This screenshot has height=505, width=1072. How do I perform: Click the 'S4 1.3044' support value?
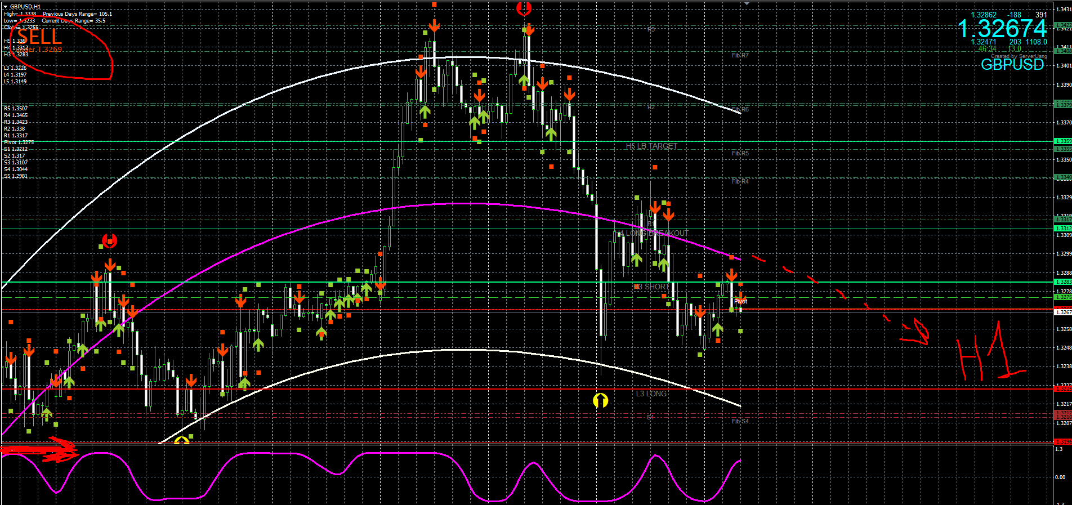[x=16, y=169]
